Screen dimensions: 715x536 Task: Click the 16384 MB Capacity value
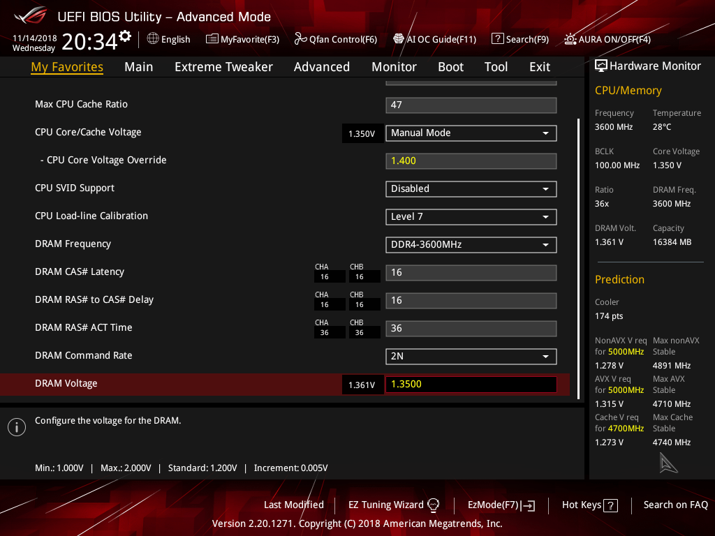pos(672,242)
